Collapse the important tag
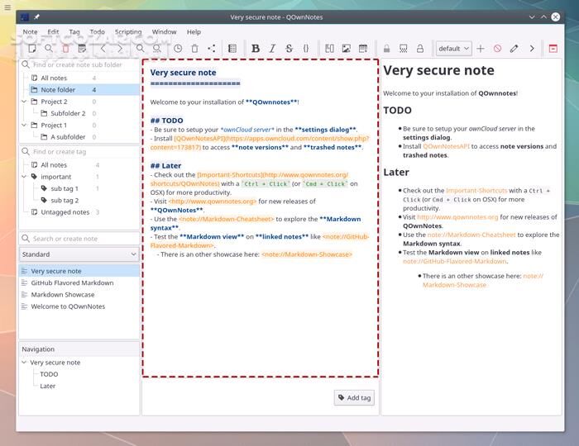 click(24, 177)
